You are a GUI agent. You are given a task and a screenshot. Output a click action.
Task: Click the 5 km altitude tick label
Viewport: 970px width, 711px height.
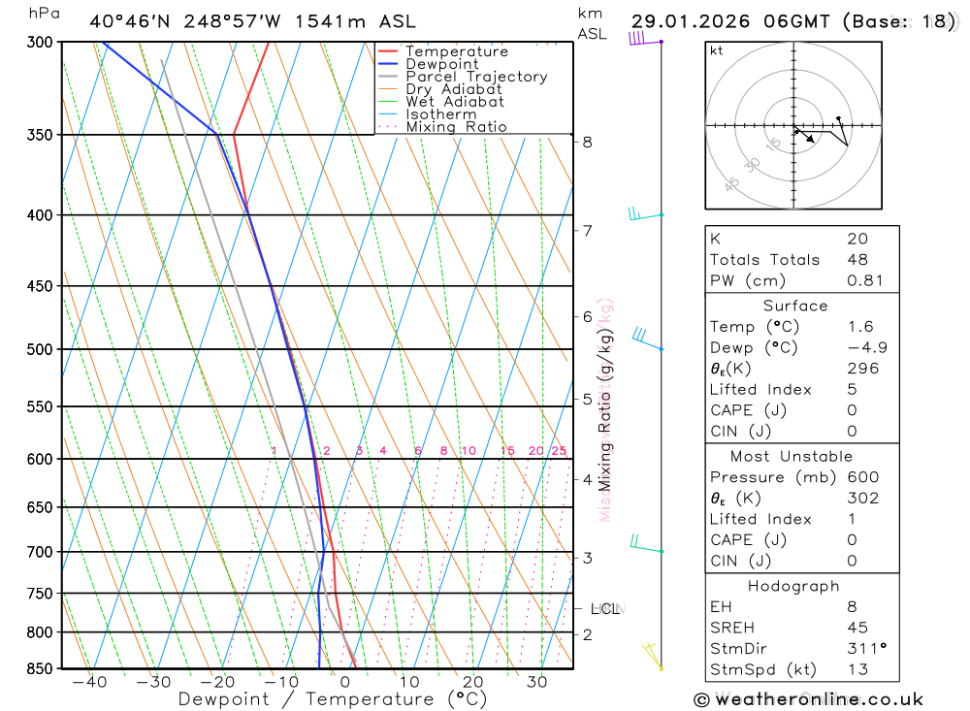pos(587,400)
